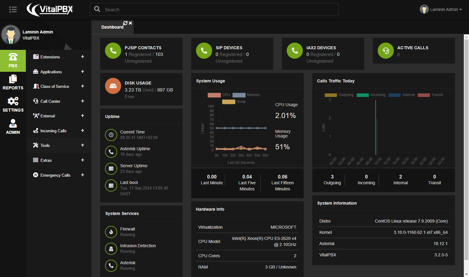The image size is (469, 277).
Task: Switch to the Dashboard tab
Action: coord(112,27)
